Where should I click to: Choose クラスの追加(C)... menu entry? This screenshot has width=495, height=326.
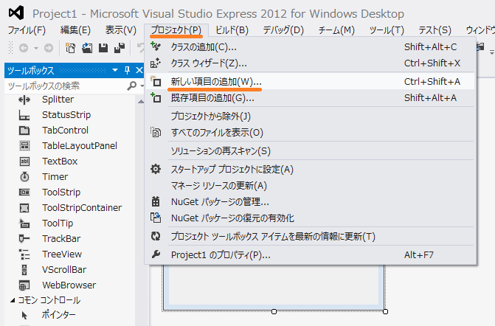310,47
